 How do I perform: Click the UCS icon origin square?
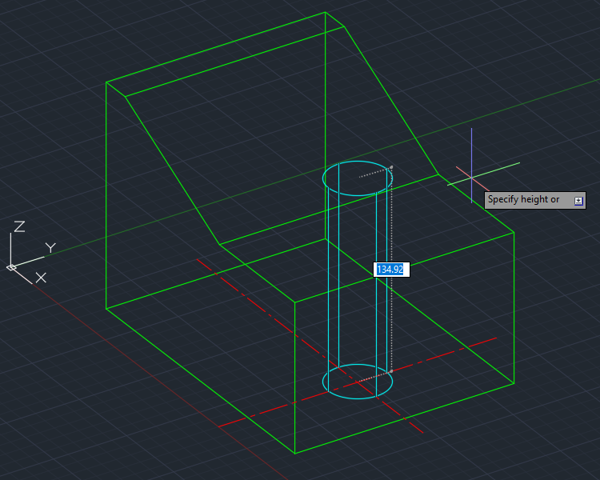pos(11,267)
